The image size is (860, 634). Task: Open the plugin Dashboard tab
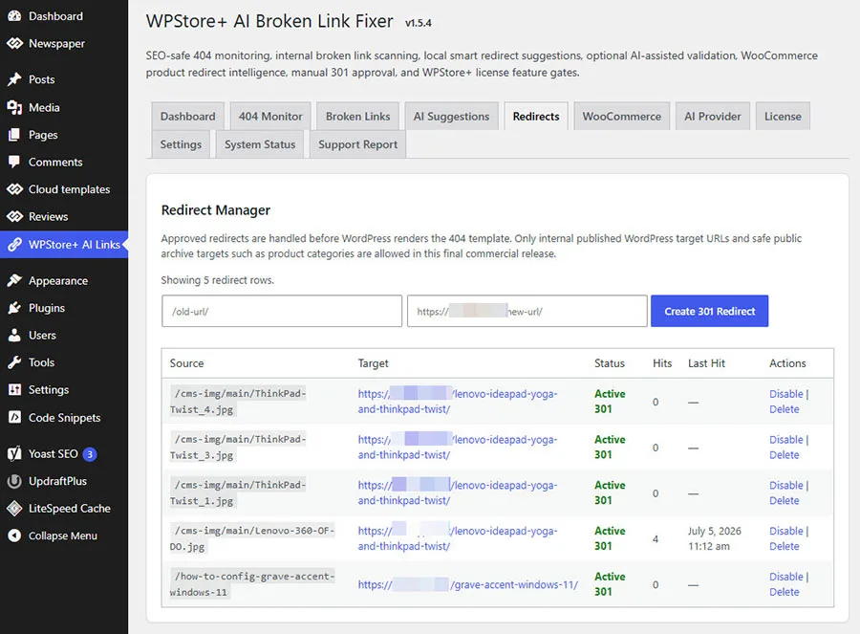187,117
